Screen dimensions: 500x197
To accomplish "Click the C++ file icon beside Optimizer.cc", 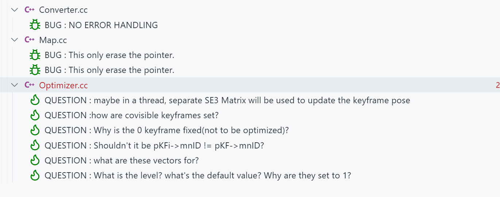I will (x=29, y=85).
